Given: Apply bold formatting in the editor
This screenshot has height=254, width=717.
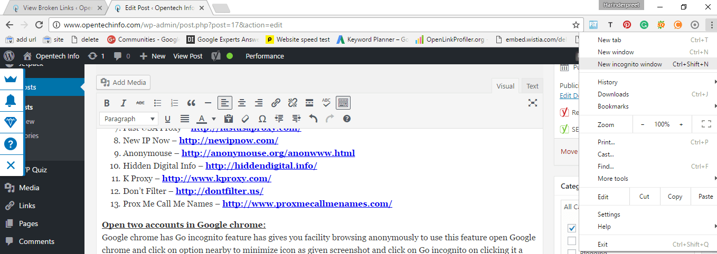Looking at the screenshot, I should click(107, 103).
